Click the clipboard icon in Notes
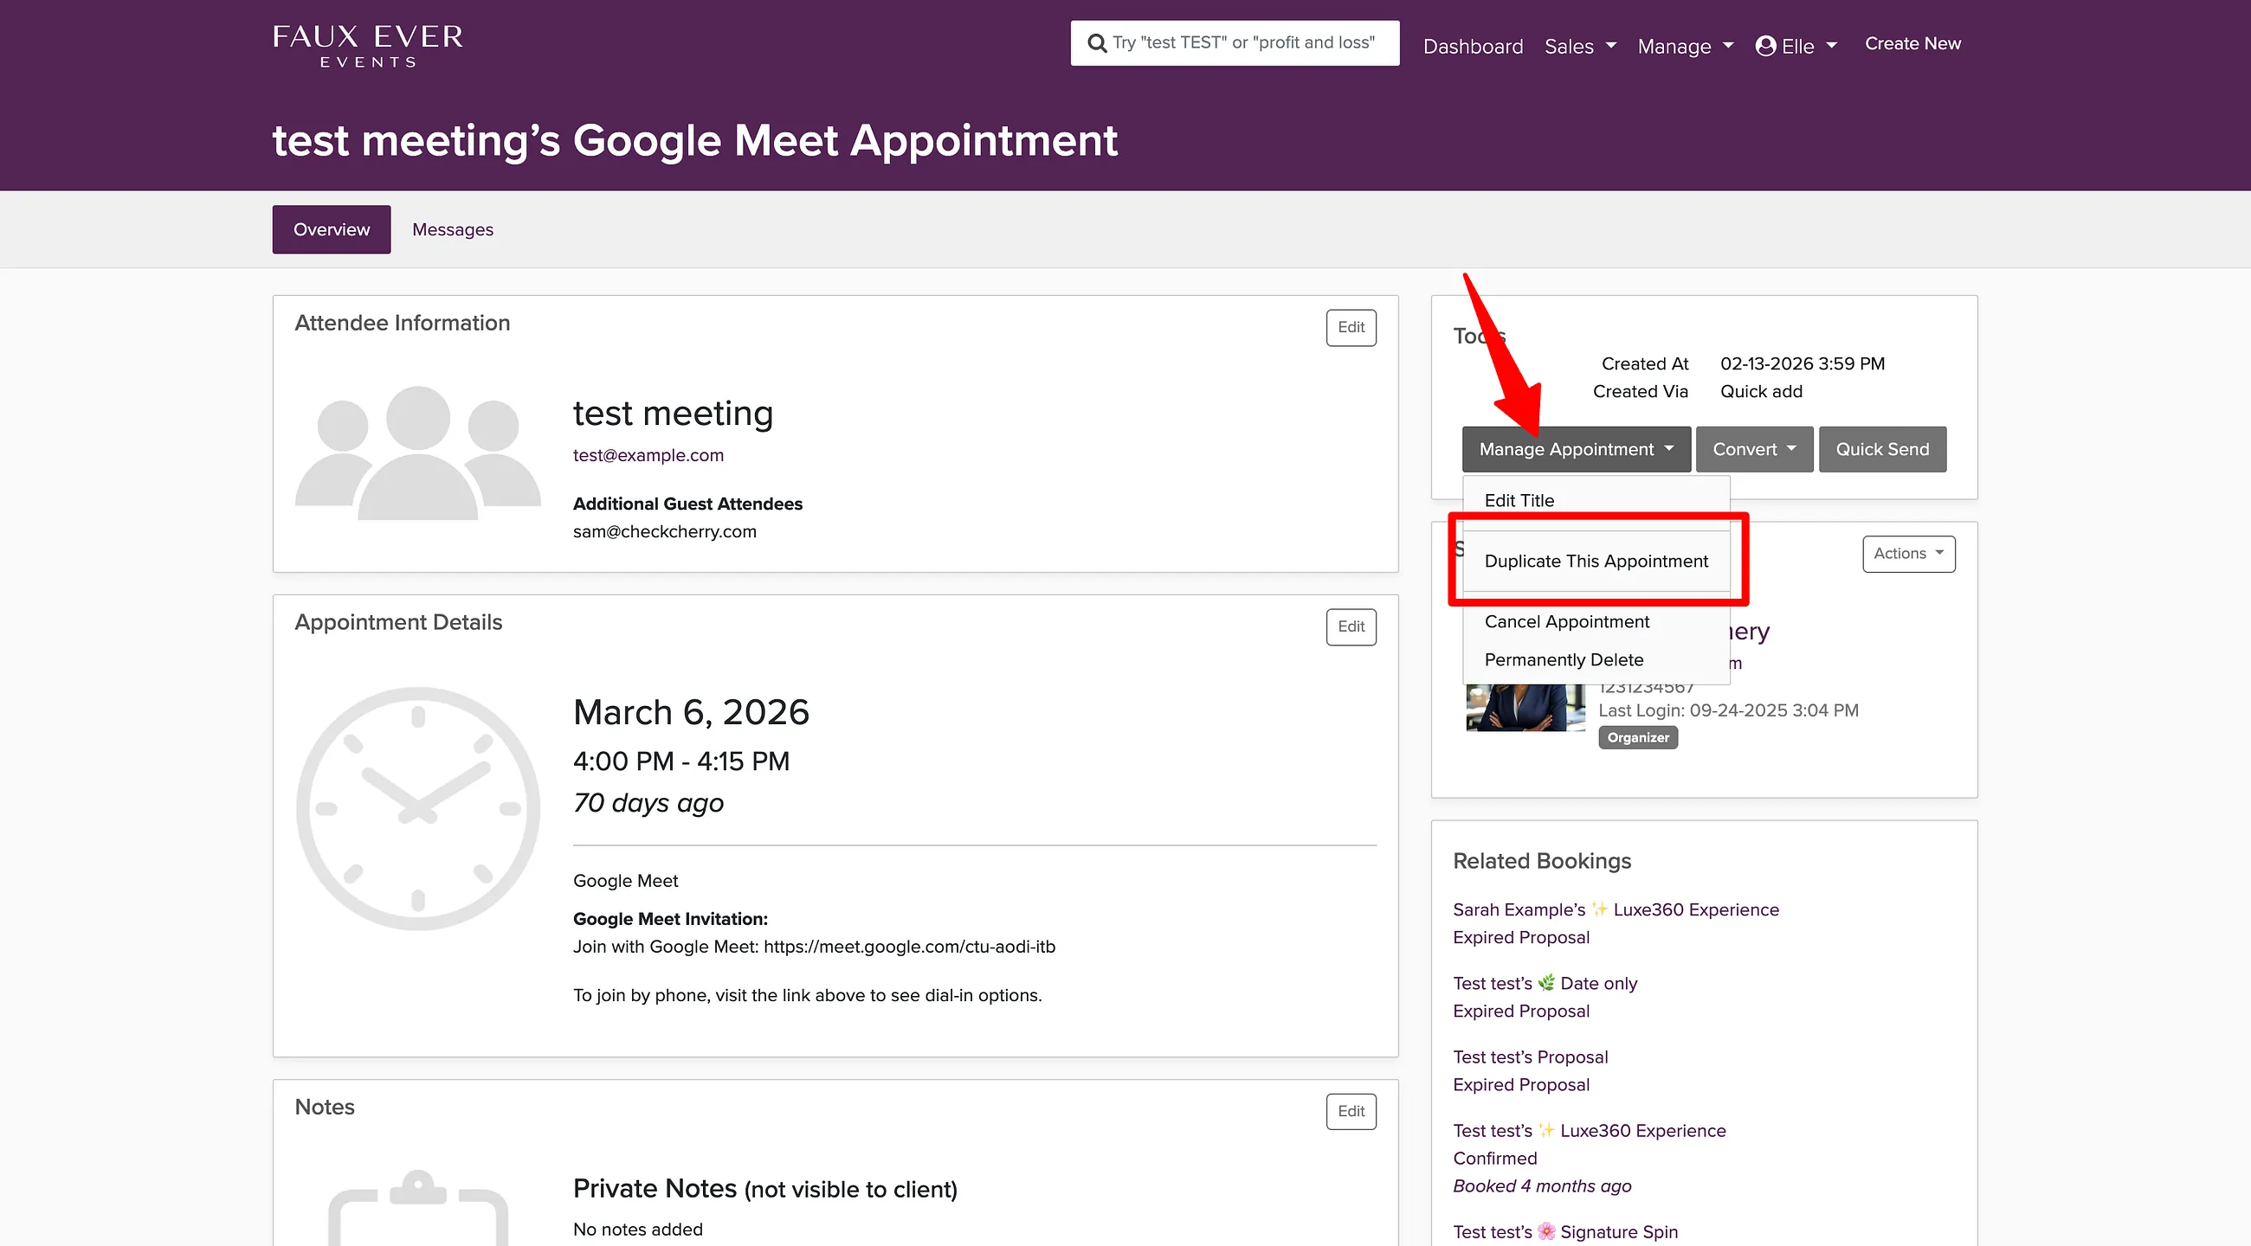 click(417, 1208)
